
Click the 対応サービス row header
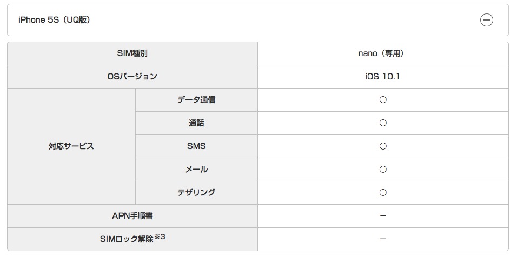(71, 146)
